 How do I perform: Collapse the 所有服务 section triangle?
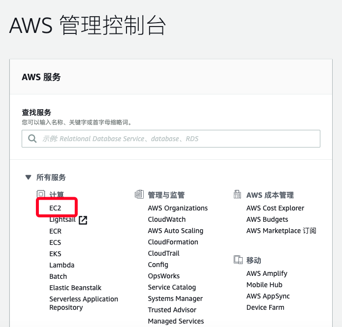[x=28, y=177]
